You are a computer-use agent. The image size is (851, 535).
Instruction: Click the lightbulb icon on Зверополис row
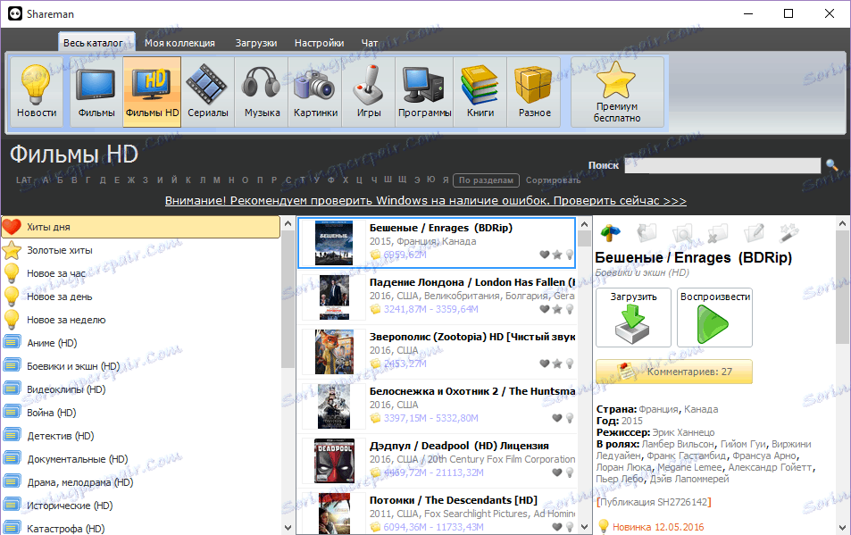coord(570,364)
